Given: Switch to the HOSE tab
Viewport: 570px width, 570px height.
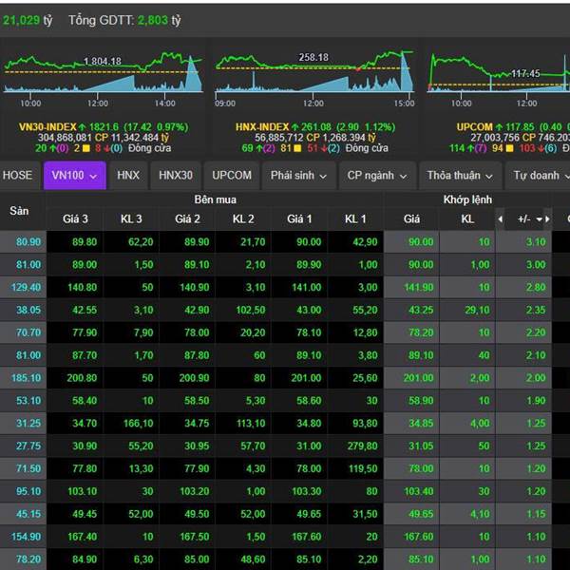Looking at the screenshot, I should [18, 176].
